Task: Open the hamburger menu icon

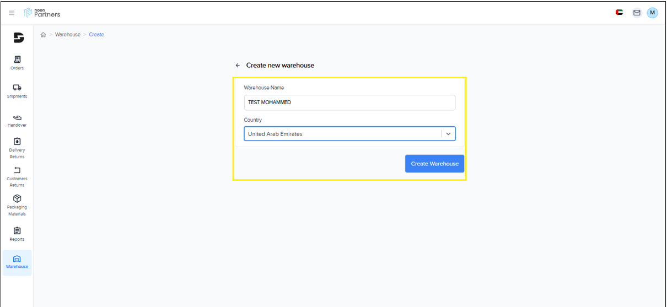Action: (x=12, y=13)
